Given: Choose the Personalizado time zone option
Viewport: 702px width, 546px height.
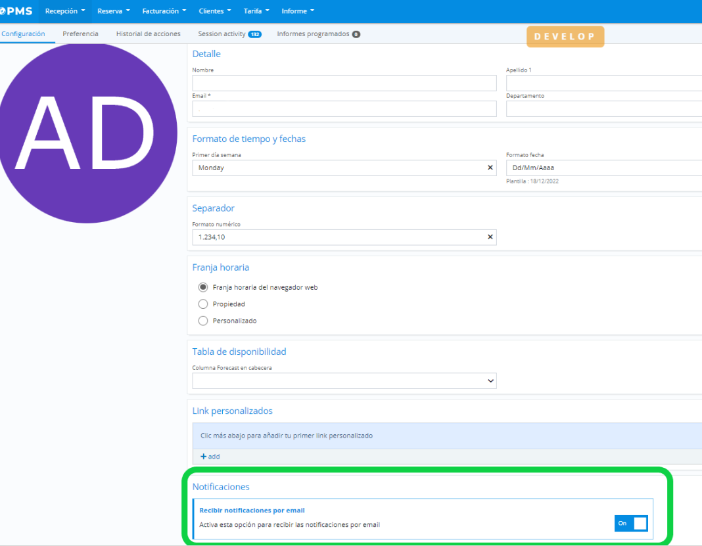Looking at the screenshot, I should pyautogui.click(x=203, y=321).
